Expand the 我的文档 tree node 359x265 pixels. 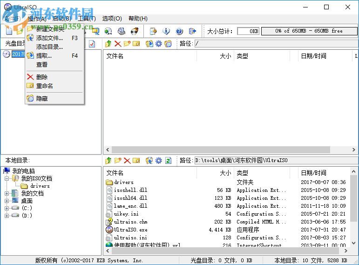tap(7, 194)
